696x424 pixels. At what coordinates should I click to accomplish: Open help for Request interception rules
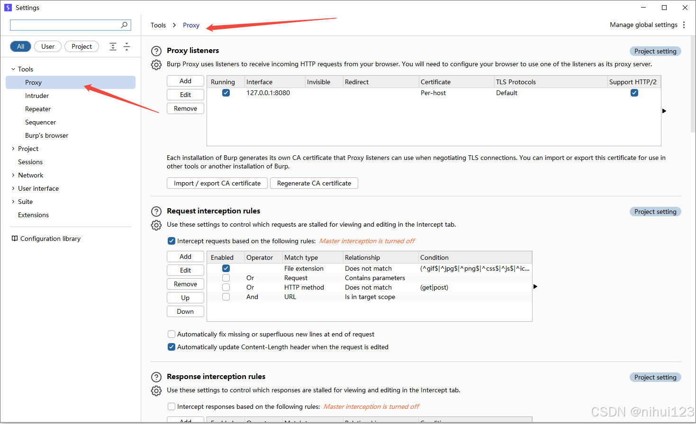pos(156,212)
